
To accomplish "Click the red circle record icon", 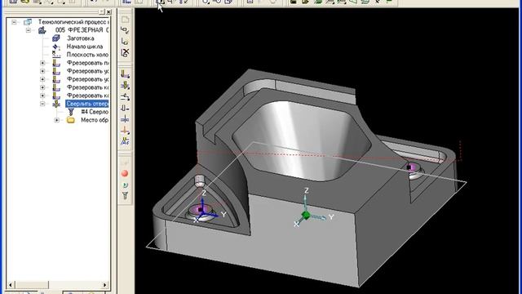I will 125,173.
